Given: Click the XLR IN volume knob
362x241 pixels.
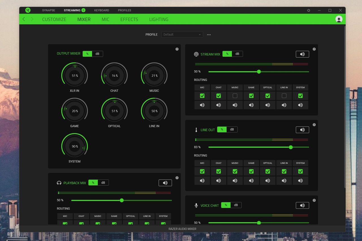Looking at the screenshot, I should (75, 76).
